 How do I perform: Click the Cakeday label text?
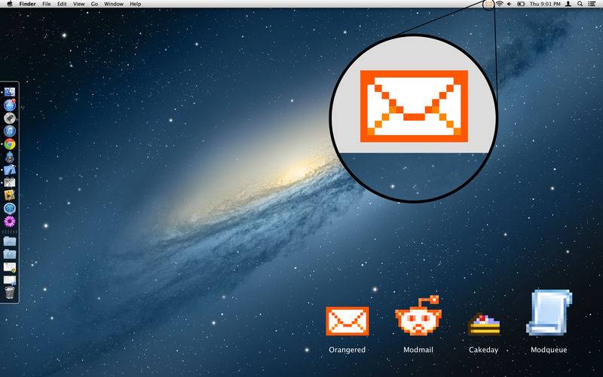coord(483,350)
